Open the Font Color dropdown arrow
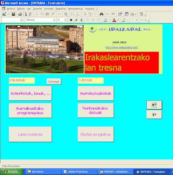The image size is (173, 175). [118, 20]
